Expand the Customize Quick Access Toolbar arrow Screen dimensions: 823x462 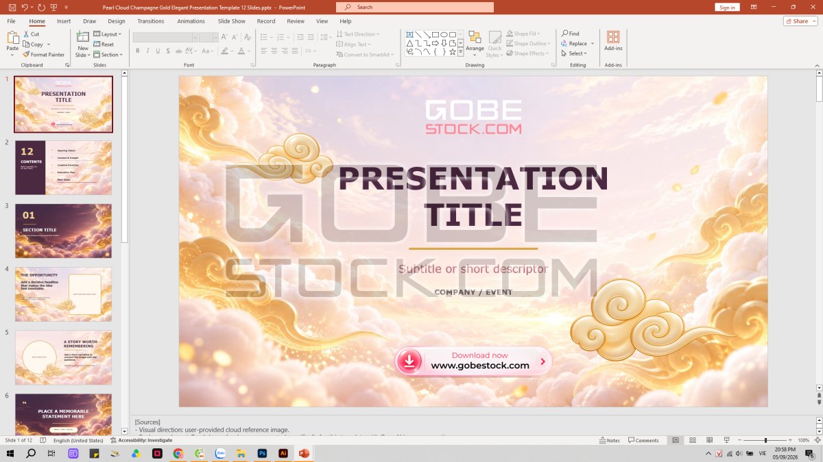66,7
